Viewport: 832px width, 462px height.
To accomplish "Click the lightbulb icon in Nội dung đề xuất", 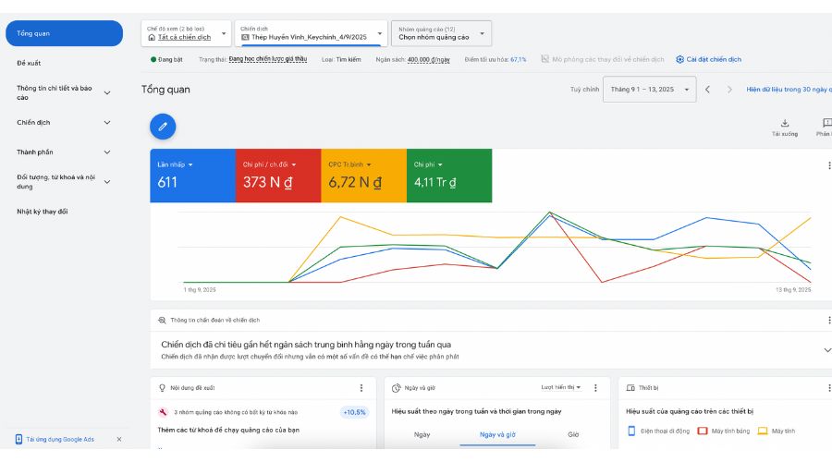I will coord(163,388).
